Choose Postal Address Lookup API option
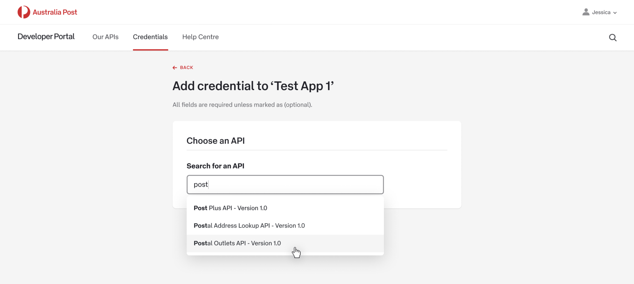 point(249,226)
